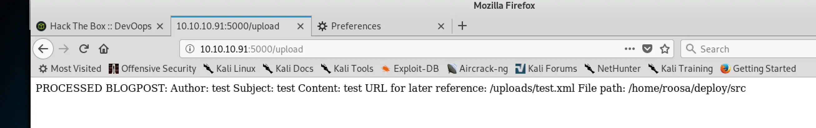Viewport: 816px width, 128px height.
Task: Go to the Firefox home page
Action: 104,49
